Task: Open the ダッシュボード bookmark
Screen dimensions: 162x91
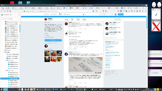Action: coord(12,38)
